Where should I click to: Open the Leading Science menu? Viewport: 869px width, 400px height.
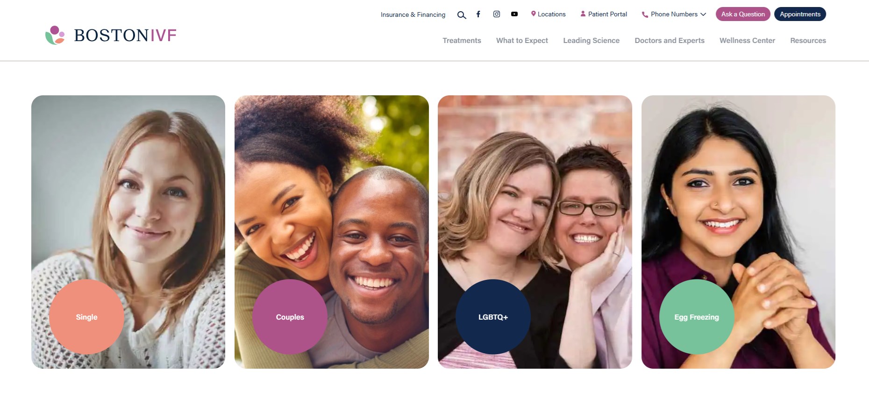coord(591,41)
